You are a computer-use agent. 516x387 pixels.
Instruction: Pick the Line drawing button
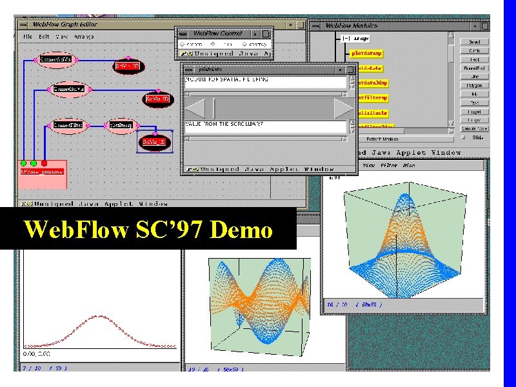[474, 77]
